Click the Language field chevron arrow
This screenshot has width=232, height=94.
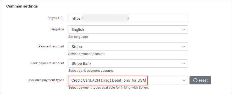184,30
